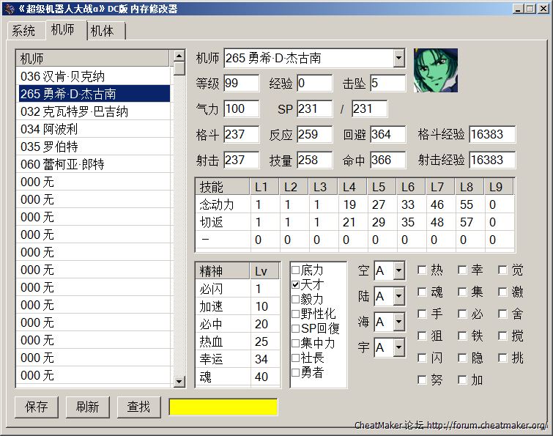The image size is (553, 436).
Task: Click the application icon in title bar
Action: (9, 9)
